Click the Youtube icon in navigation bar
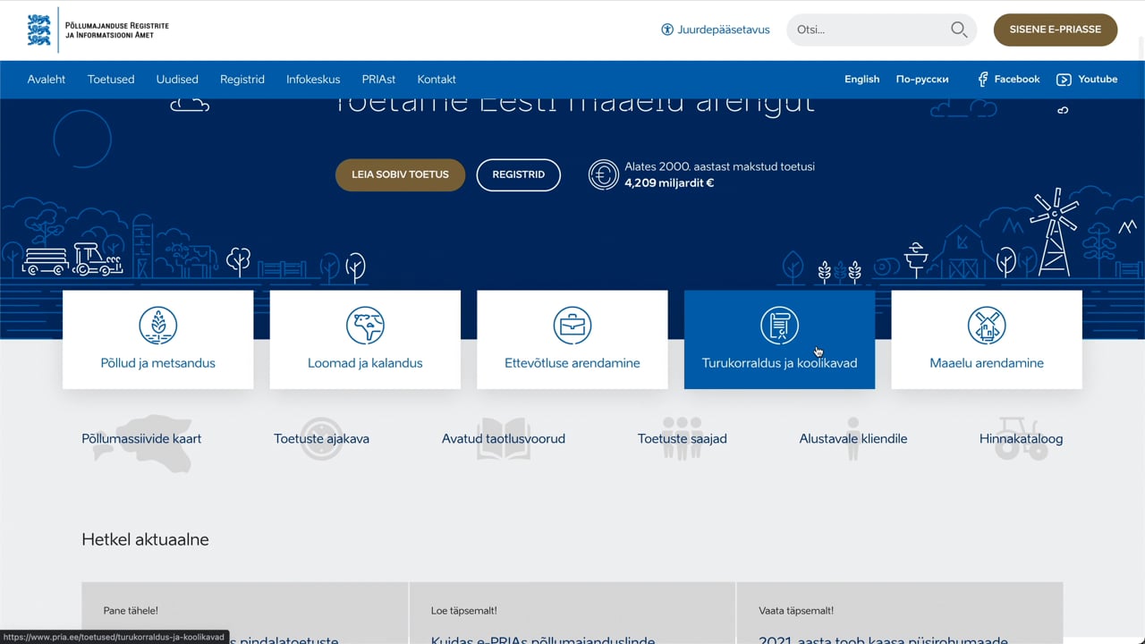Image resolution: width=1145 pixels, height=644 pixels. click(x=1064, y=80)
